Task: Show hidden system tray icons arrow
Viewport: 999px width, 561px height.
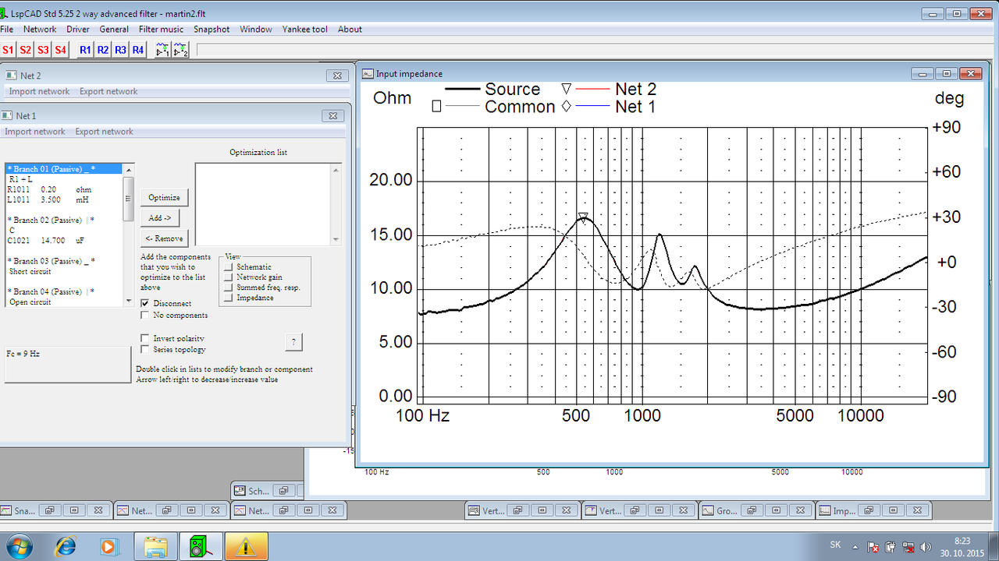Action: click(855, 547)
